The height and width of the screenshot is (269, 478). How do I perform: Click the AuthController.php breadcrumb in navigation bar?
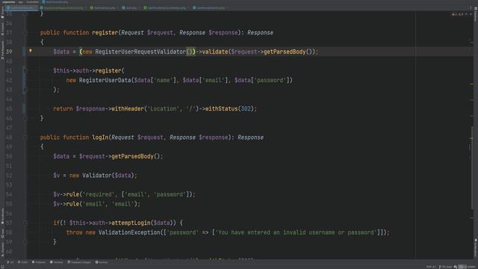coord(55,1)
